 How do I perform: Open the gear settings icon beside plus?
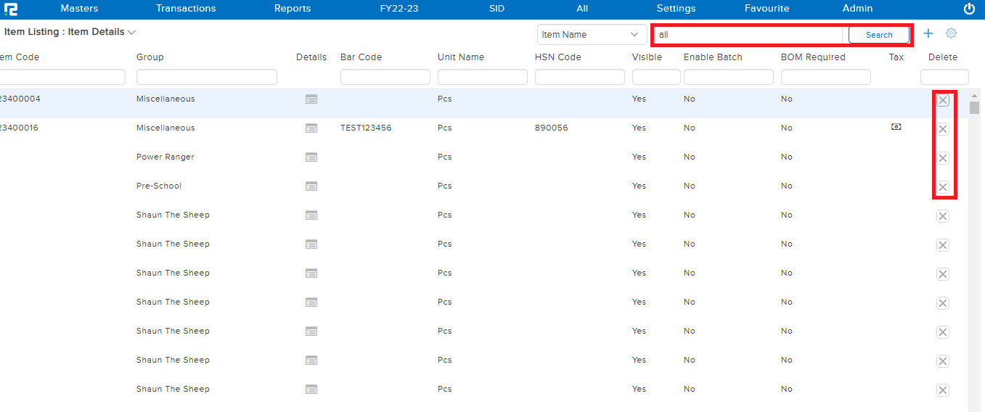click(951, 33)
